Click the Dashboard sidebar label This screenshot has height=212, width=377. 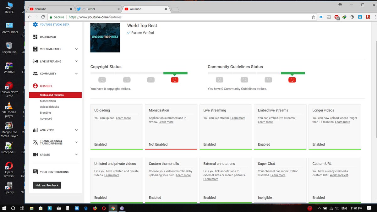[x=48, y=37]
